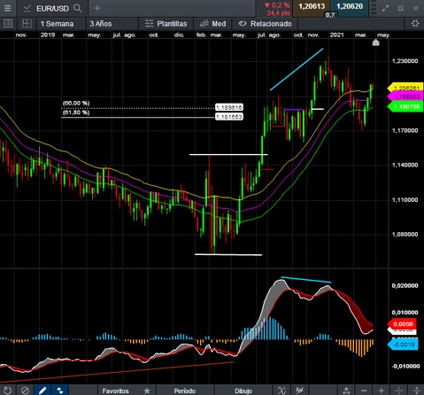Click the 2021 label on time axis
The height and width of the screenshot is (395, 424).
336,35
